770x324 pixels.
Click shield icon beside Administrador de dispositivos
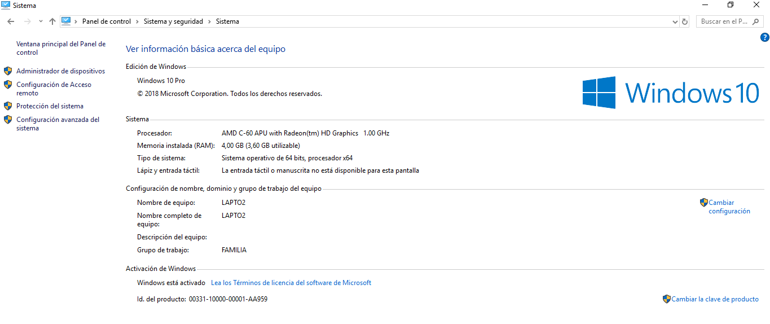click(x=8, y=71)
